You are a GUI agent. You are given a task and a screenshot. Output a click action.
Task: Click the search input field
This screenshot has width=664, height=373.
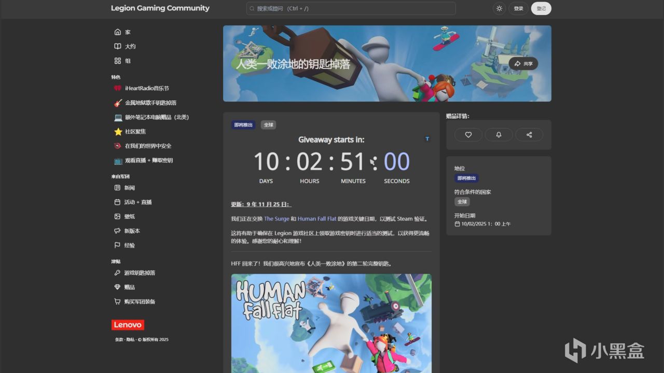click(x=351, y=8)
